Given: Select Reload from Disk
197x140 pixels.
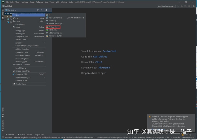Looking at the screenshot, I should [29, 71].
